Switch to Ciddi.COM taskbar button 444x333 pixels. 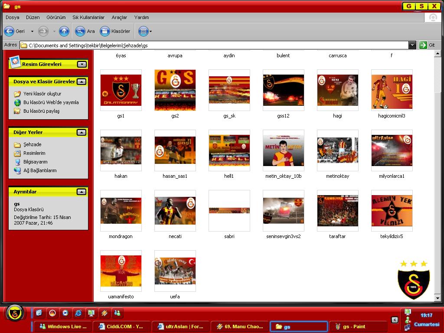(122, 326)
